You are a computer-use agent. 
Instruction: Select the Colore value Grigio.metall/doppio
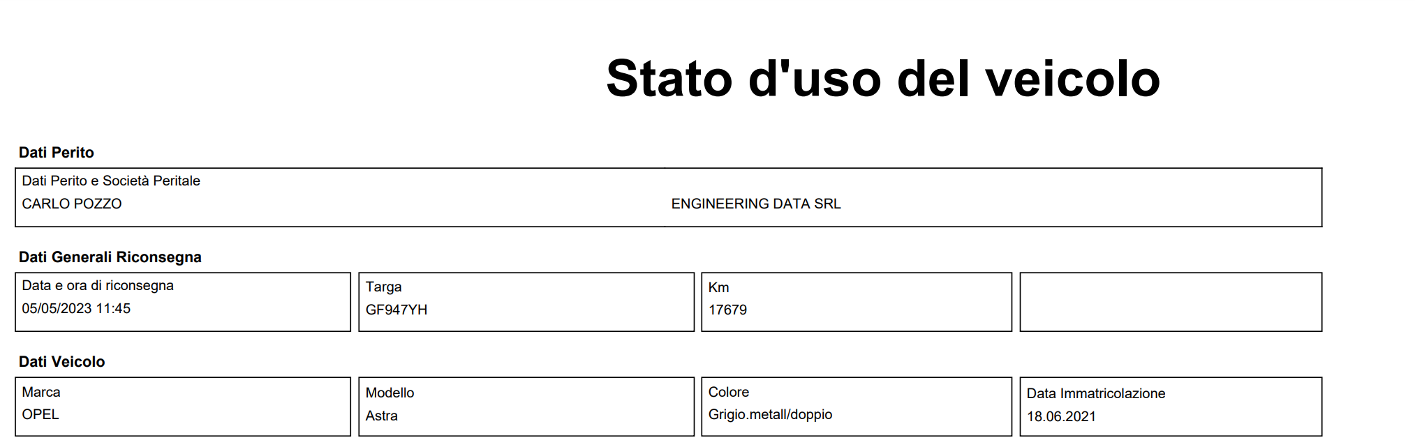pyautogui.click(x=770, y=414)
